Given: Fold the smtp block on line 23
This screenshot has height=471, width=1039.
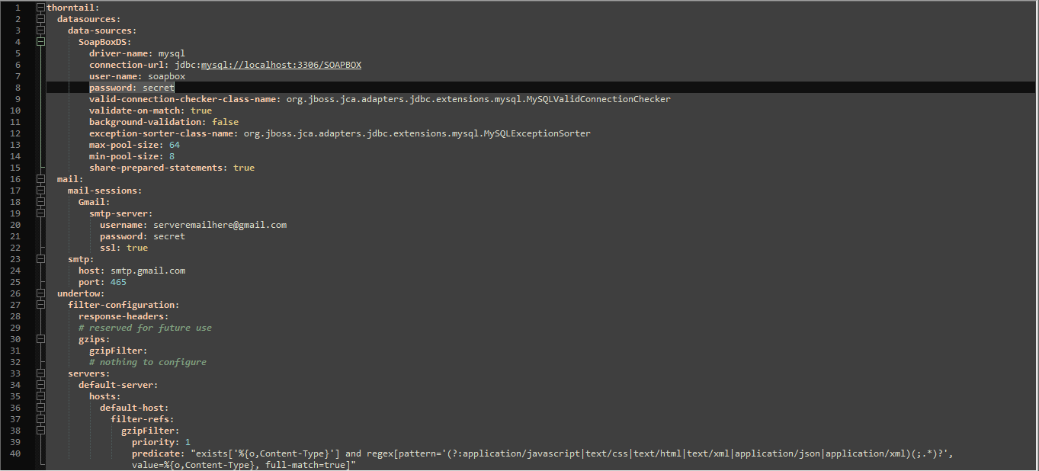Looking at the screenshot, I should pyautogui.click(x=40, y=259).
